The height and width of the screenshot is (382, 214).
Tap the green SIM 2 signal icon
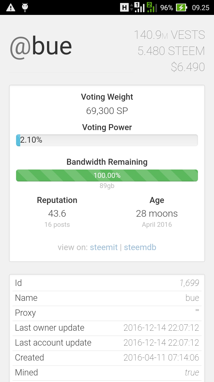151,7
